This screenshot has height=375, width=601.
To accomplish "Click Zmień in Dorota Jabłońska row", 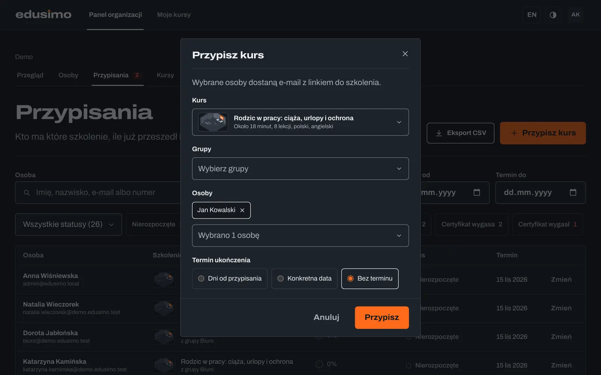I will click(561, 337).
